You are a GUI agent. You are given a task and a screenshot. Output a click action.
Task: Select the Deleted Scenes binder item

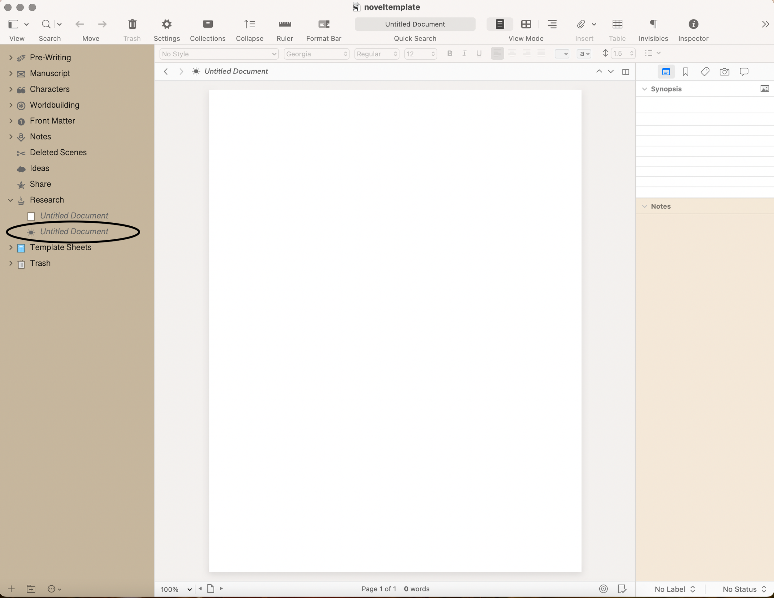[x=58, y=152]
